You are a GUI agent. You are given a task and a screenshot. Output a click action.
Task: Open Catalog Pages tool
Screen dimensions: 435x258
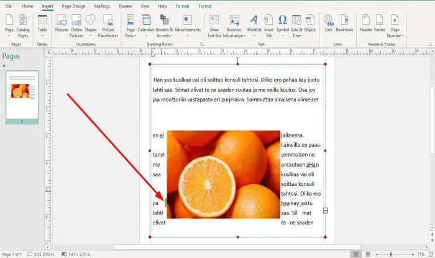click(23, 26)
